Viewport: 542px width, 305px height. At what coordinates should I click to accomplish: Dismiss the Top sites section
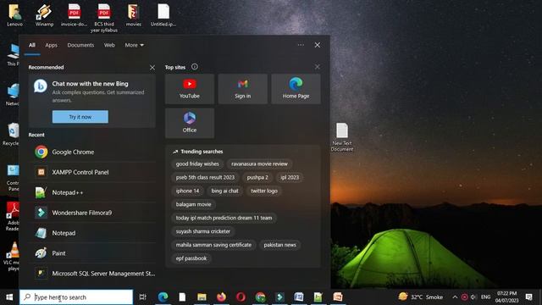click(x=317, y=67)
